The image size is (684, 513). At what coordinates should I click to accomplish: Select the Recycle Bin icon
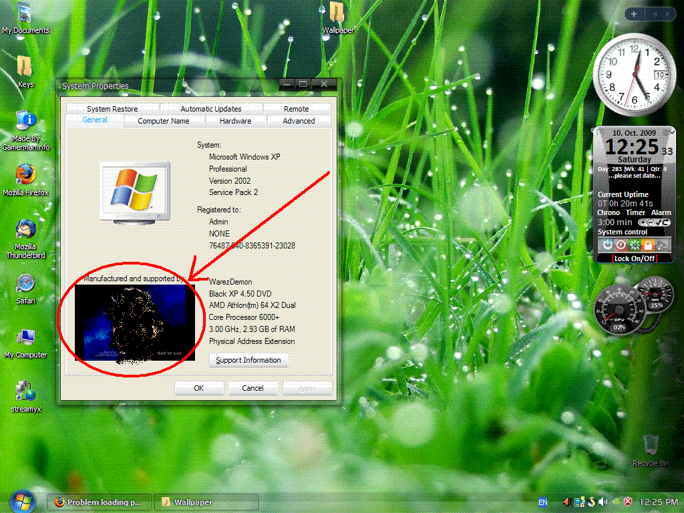[x=651, y=450]
